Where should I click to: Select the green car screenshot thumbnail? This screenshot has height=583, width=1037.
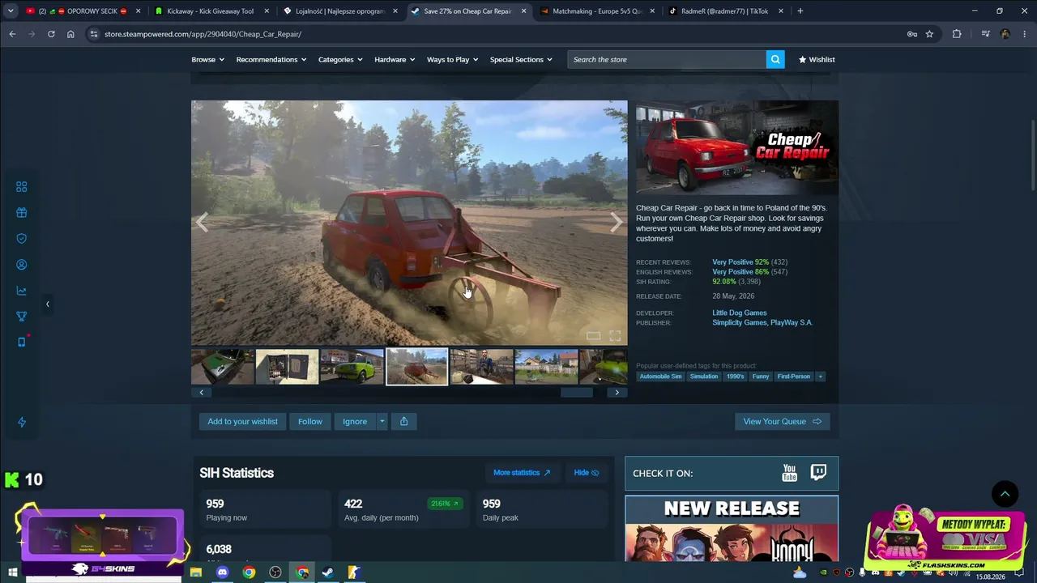(352, 367)
